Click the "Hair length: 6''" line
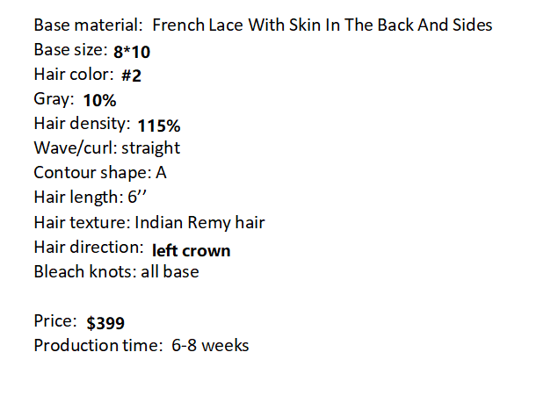551x417 pixels. tap(90, 197)
